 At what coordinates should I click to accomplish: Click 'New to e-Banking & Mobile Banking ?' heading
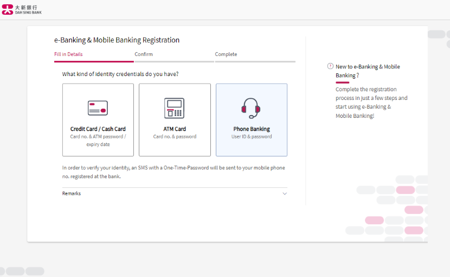(x=368, y=71)
